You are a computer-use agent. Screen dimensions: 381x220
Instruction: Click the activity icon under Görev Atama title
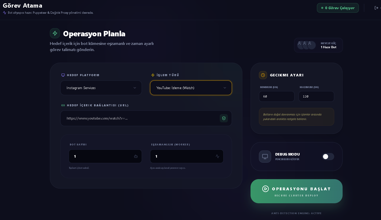(x=5, y=13)
